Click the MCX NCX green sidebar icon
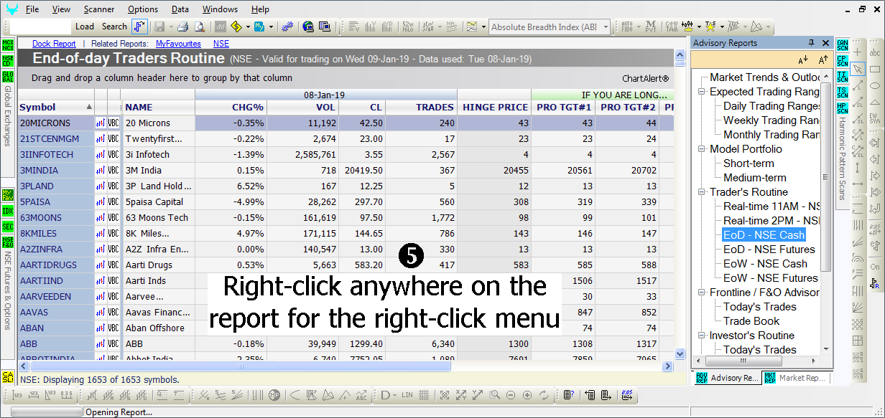The height and width of the screenshot is (418, 885). coord(8,45)
